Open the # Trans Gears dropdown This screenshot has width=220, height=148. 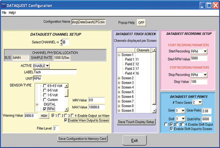(x=200, y=102)
